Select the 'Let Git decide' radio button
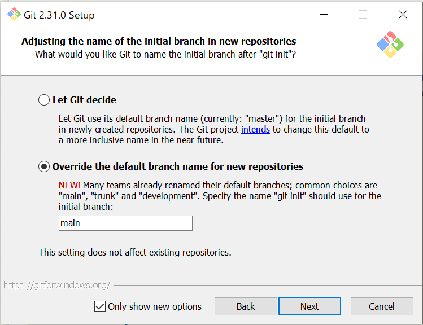This screenshot has width=423, height=325. pyautogui.click(x=44, y=100)
